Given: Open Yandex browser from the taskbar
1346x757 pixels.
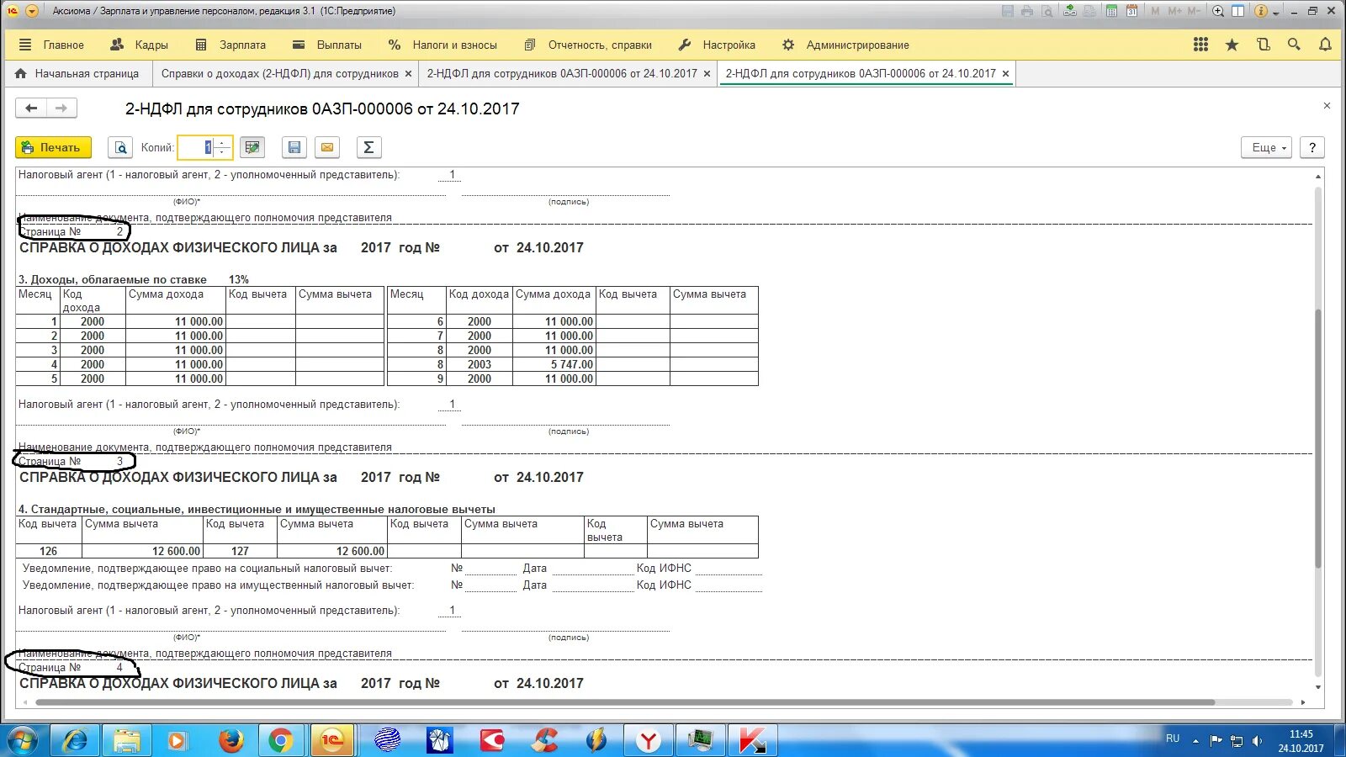Looking at the screenshot, I should click(648, 740).
